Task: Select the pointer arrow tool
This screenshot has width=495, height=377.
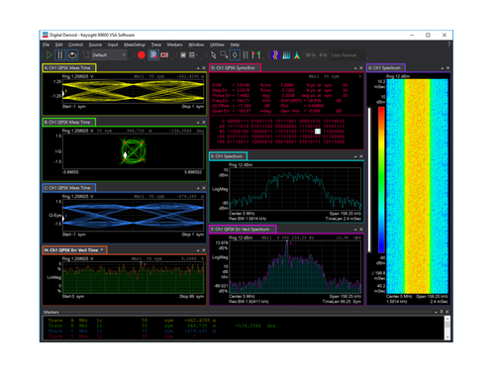Action: 214,55
